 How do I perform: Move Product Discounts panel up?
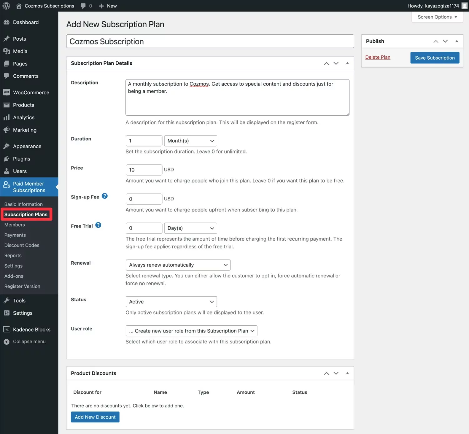pyautogui.click(x=326, y=373)
